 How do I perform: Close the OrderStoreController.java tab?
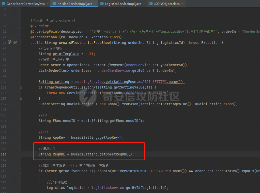[x=48, y=4]
